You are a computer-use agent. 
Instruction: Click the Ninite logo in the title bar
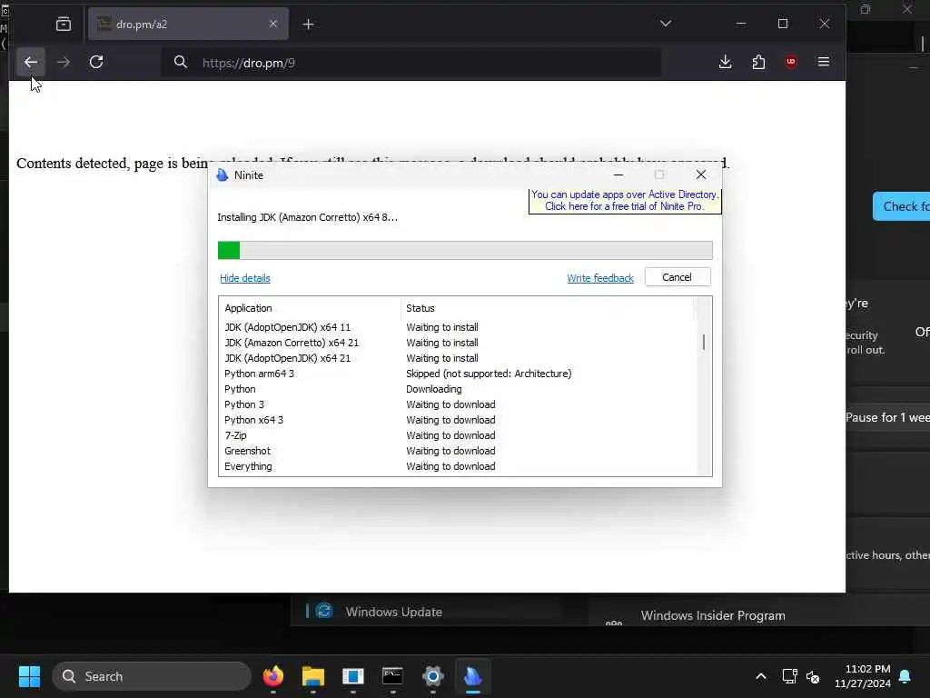(x=223, y=174)
